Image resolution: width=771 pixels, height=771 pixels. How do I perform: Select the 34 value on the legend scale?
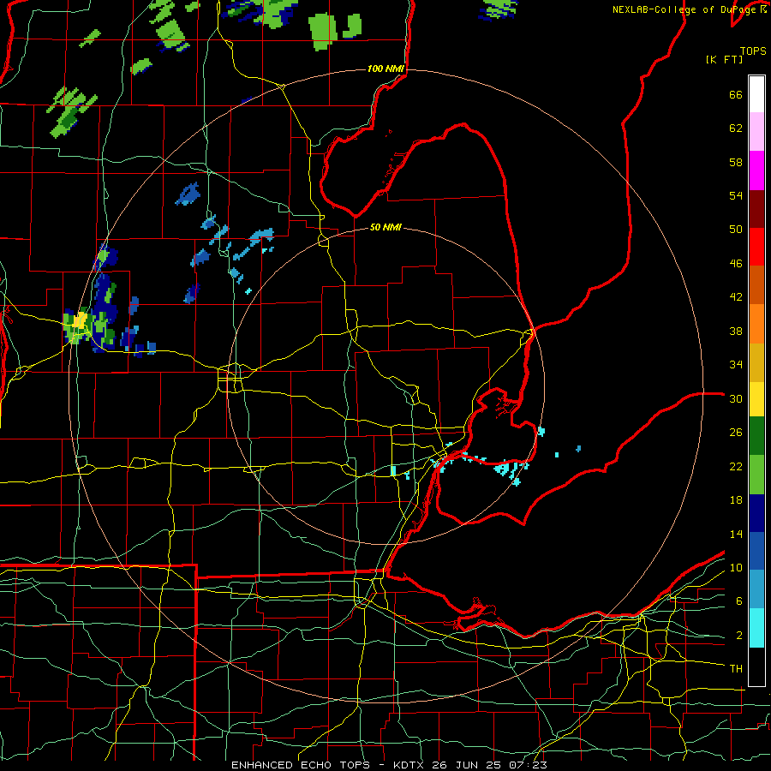coord(736,365)
